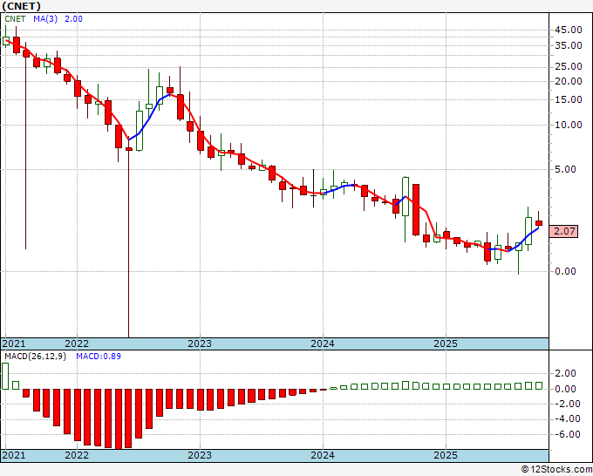This screenshot has height=476, width=593.
Task: Click the 0.00 label on the MACD axis
Action: tap(565, 389)
